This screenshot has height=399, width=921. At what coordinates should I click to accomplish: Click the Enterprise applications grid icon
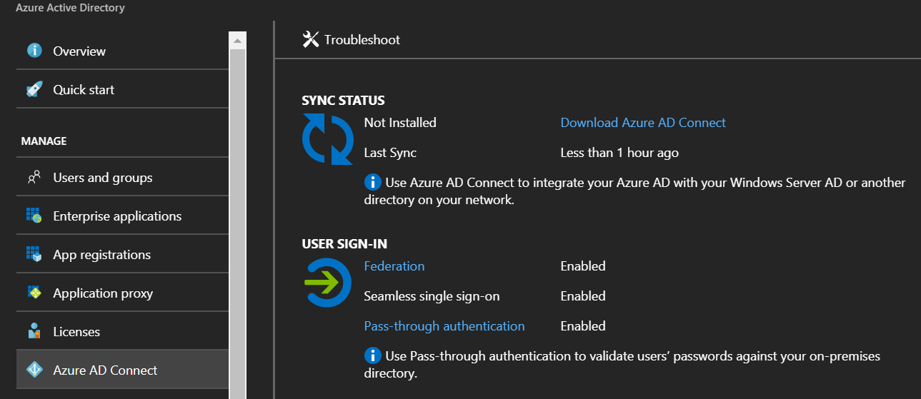[34, 216]
